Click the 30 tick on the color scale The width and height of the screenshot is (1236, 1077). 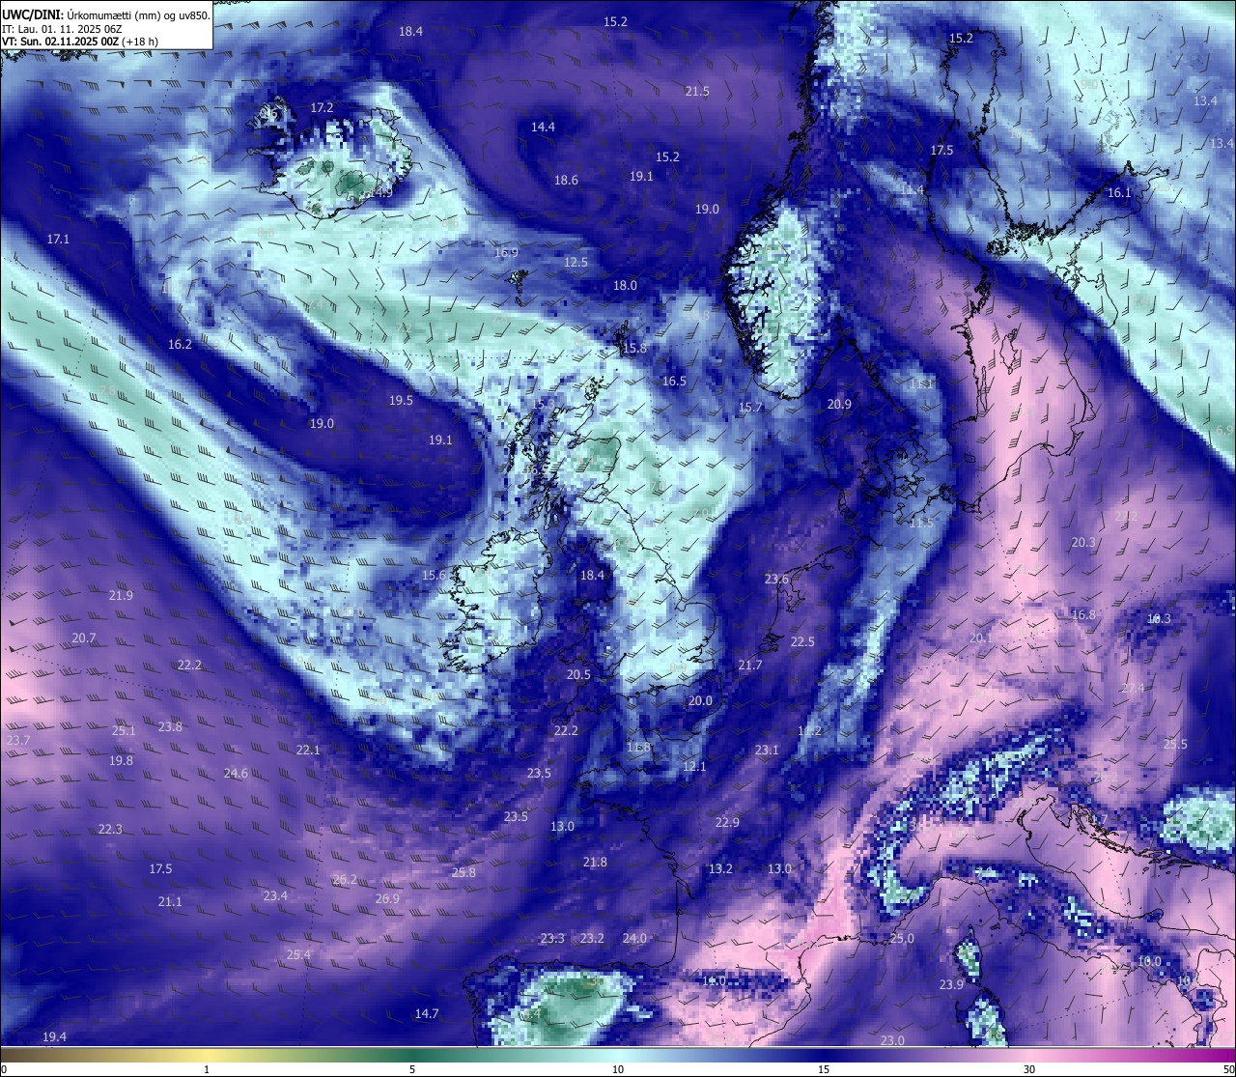coord(1029,1069)
